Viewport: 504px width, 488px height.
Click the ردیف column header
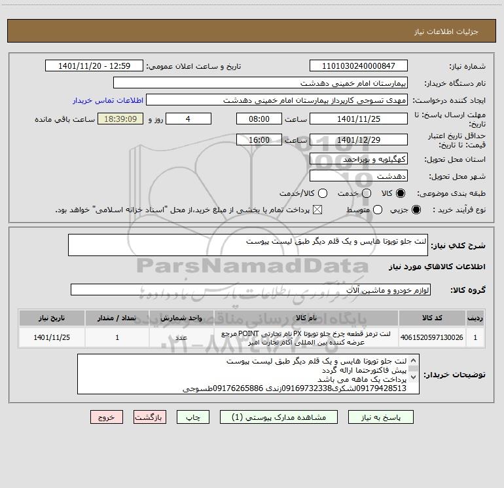click(x=475, y=318)
